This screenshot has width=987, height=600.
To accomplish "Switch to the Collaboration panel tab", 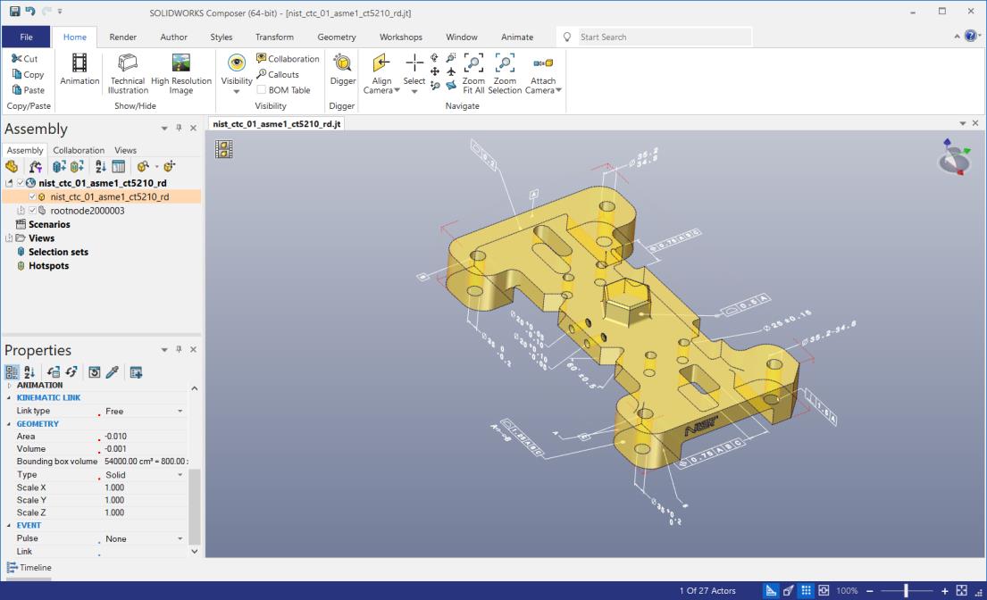I will coord(79,150).
